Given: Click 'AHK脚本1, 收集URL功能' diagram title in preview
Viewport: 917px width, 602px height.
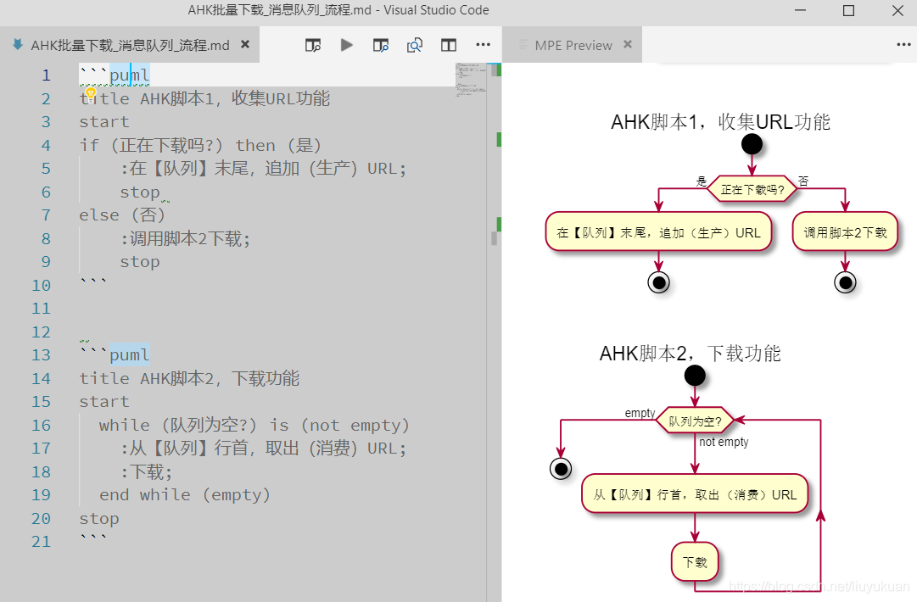Looking at the screenshot, I should [x=720, y=121].
